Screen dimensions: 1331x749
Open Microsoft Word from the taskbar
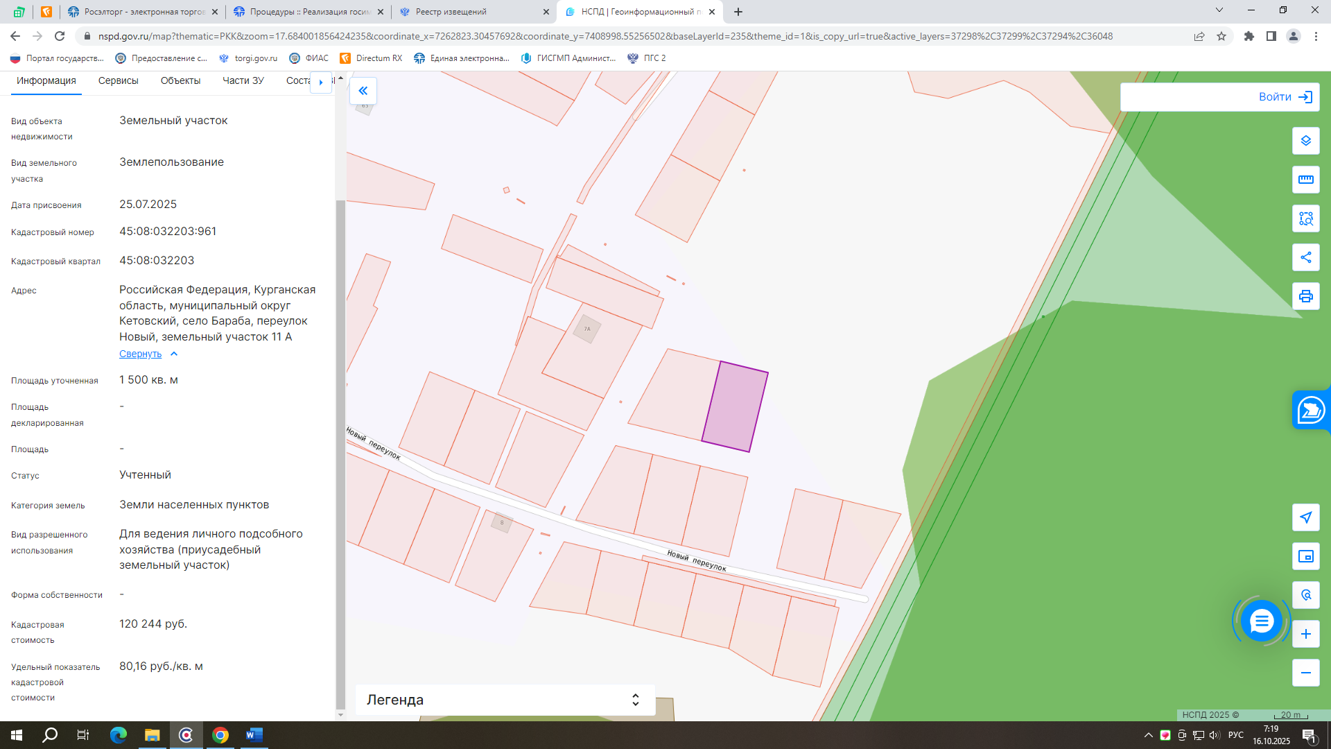pos(254,735)
